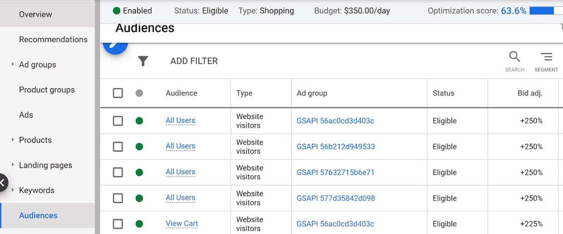
Task: Click the gray status dot in header
Action: 139,93
